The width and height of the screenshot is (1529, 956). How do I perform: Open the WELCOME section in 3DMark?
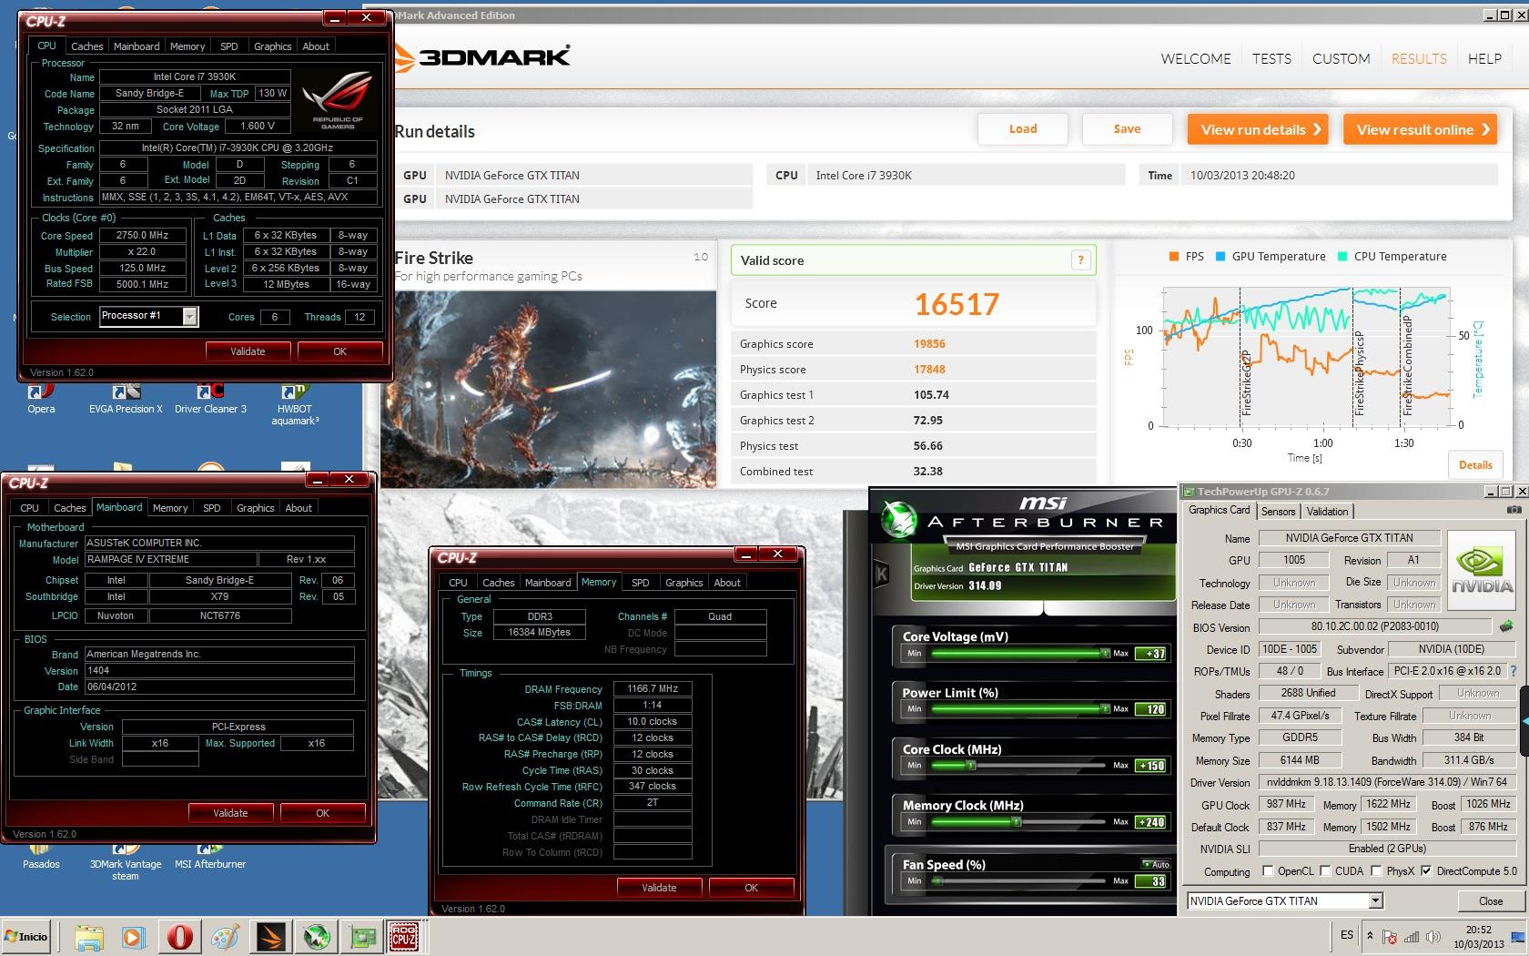tap(1196, 58)
